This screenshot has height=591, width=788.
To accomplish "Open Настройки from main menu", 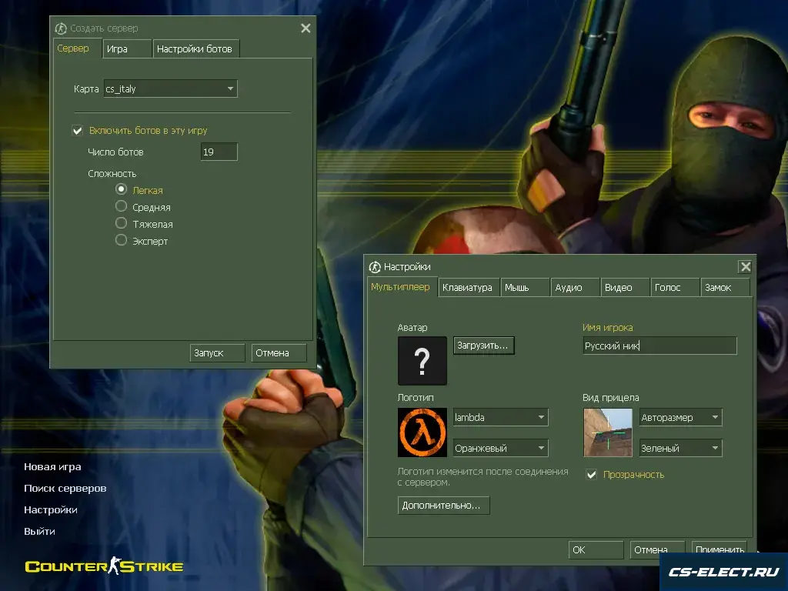I will pos(51,510).
